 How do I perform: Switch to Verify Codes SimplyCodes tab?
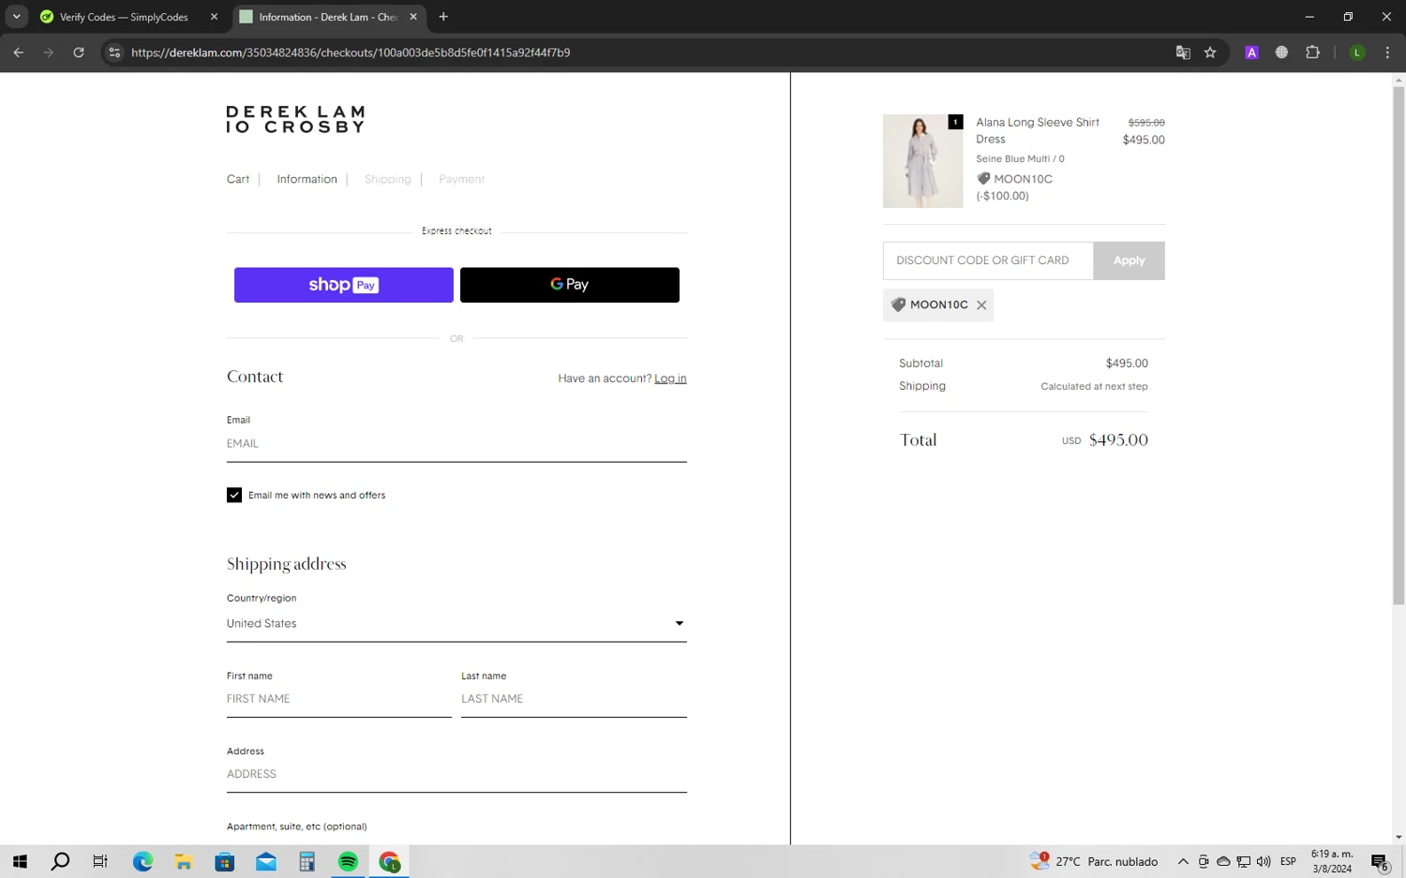(x=124, y=17)
